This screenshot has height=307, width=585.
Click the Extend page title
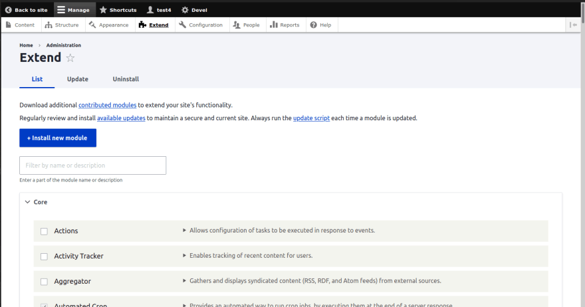tap(41, 57)
